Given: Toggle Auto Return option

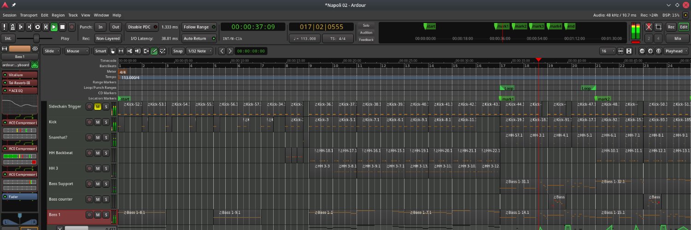Looking at the screenshot, I should pos(199,39).
